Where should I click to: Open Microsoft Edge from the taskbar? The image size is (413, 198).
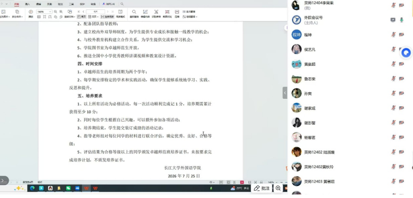pos(33,189)
